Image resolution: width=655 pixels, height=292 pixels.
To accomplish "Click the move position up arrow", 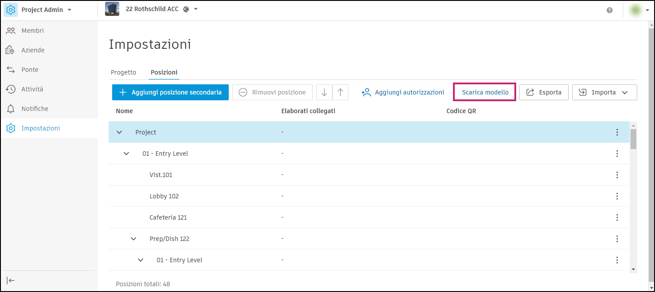I will point(340,92).
